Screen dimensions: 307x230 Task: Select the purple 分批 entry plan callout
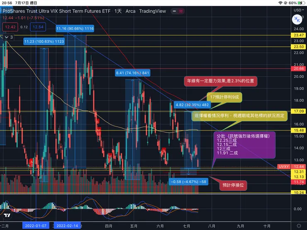pos(244,145)
